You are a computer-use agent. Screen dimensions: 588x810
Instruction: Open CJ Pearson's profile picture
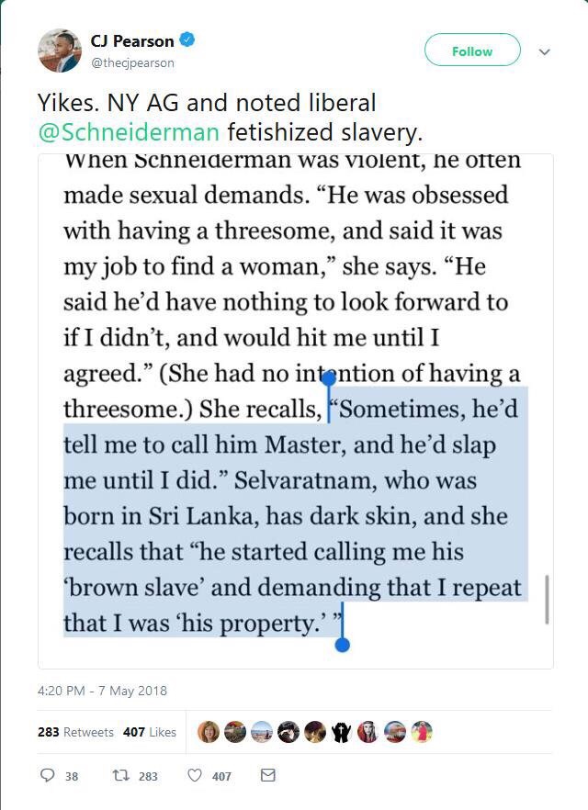click(60, 51)
